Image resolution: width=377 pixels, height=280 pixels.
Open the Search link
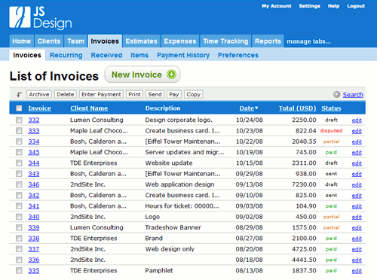353,95
